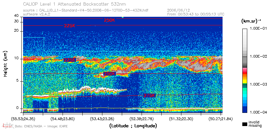Viewport: 267px width, 129px height.
Task: Click the 'From 00:53:43 to 00:55:13 UTC' text
Action: pyautogui.click(x=196, y=14)
